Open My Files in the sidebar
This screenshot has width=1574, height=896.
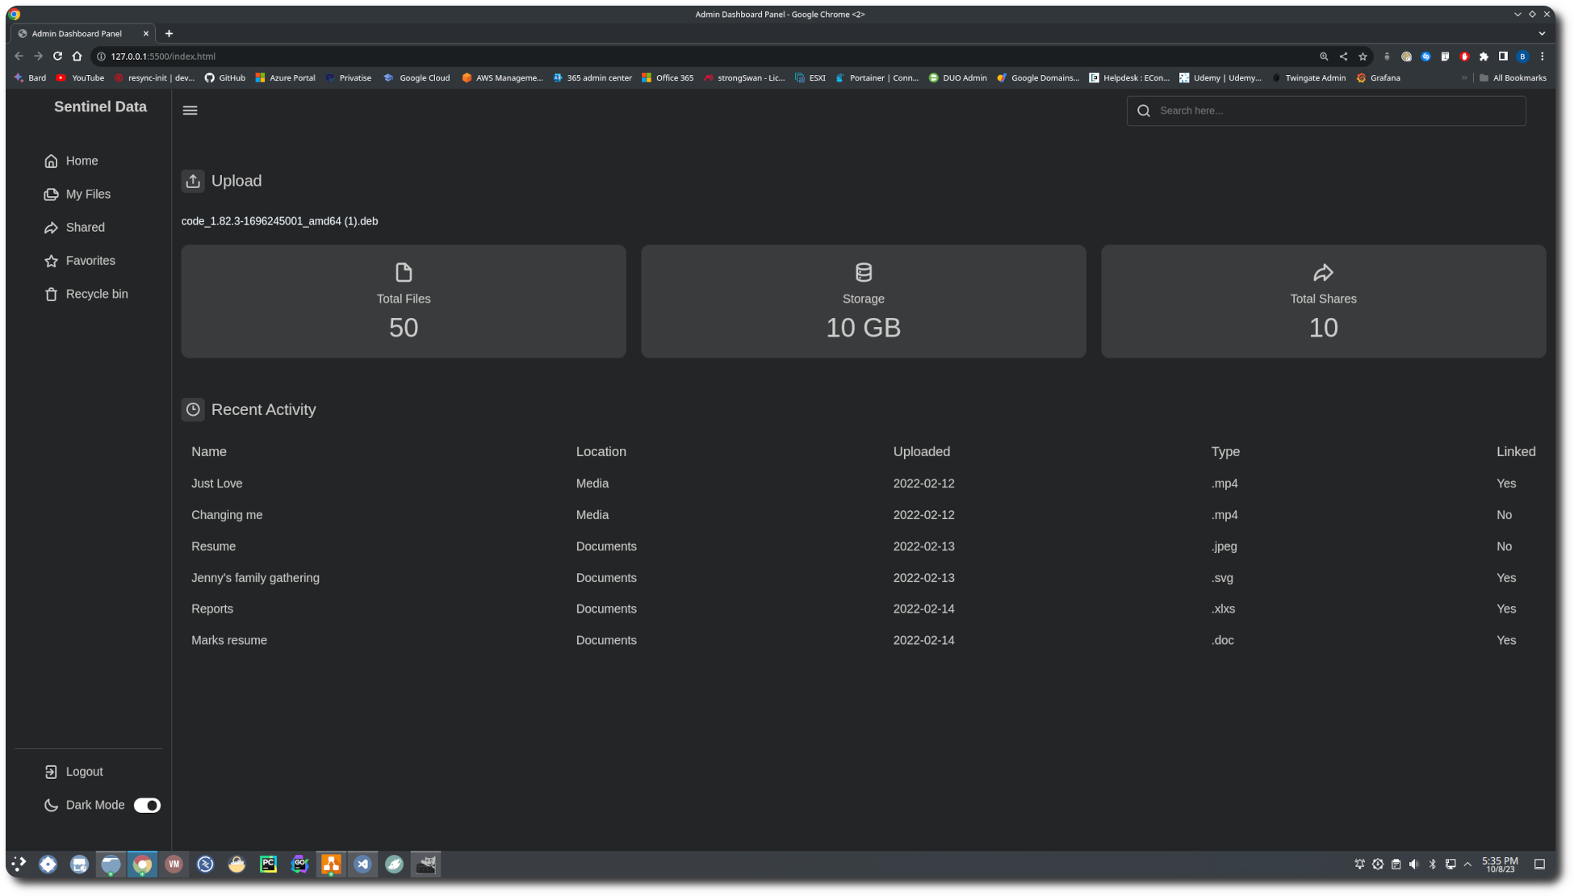(88, 195)
